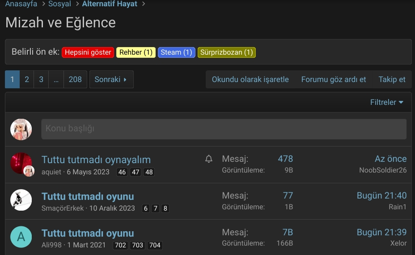Open Ali998's Tuttu tutmadı oyunu thread
Image resolution: width=415 pixels, height=255 pixels.
pyautogui.click(x=88, y=233)
